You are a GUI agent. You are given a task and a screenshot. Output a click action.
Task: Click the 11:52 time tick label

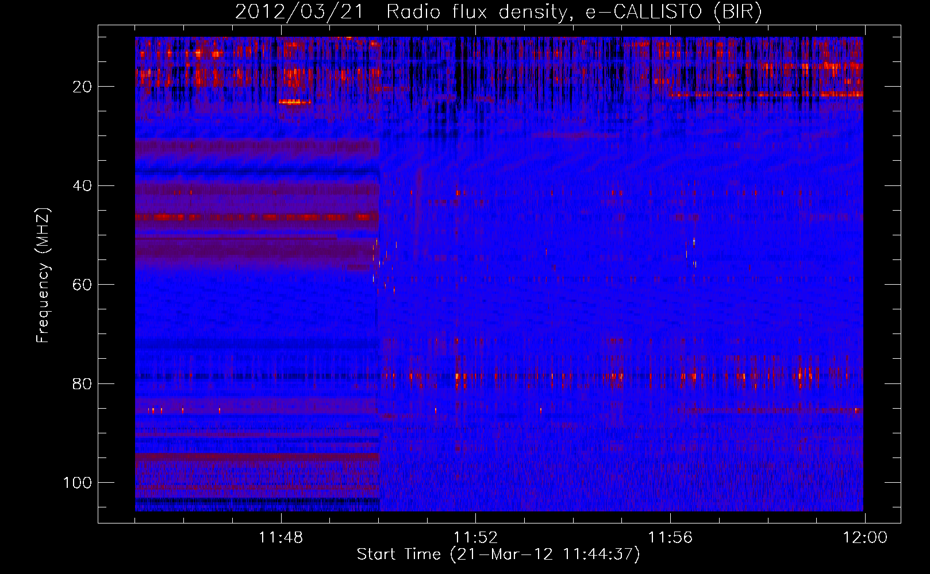coord(475,538)
